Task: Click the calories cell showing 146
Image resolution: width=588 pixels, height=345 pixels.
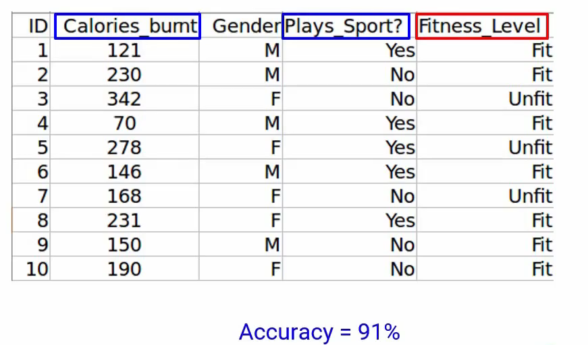Action: [124, 172]
